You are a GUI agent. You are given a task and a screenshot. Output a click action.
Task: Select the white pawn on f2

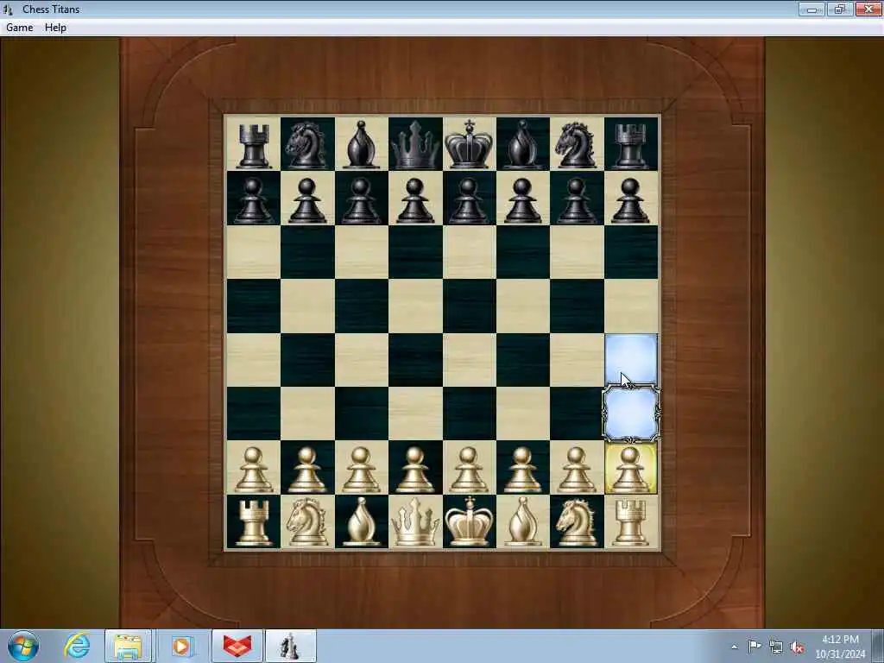point(522,469)
